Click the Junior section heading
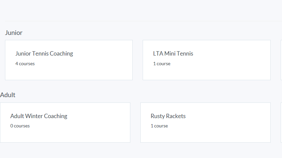This screenshot has width=282, height=158. (x=14, y=33)
